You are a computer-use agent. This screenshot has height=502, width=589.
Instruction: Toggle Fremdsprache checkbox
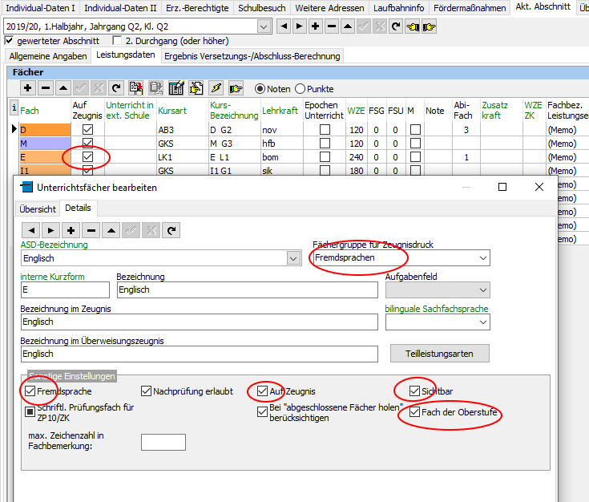tap(30, 391)
